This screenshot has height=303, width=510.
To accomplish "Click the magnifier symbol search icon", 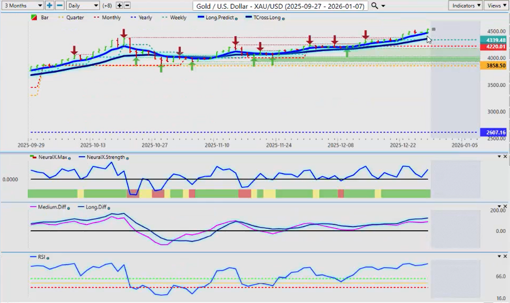I will (x=375, y=6).
